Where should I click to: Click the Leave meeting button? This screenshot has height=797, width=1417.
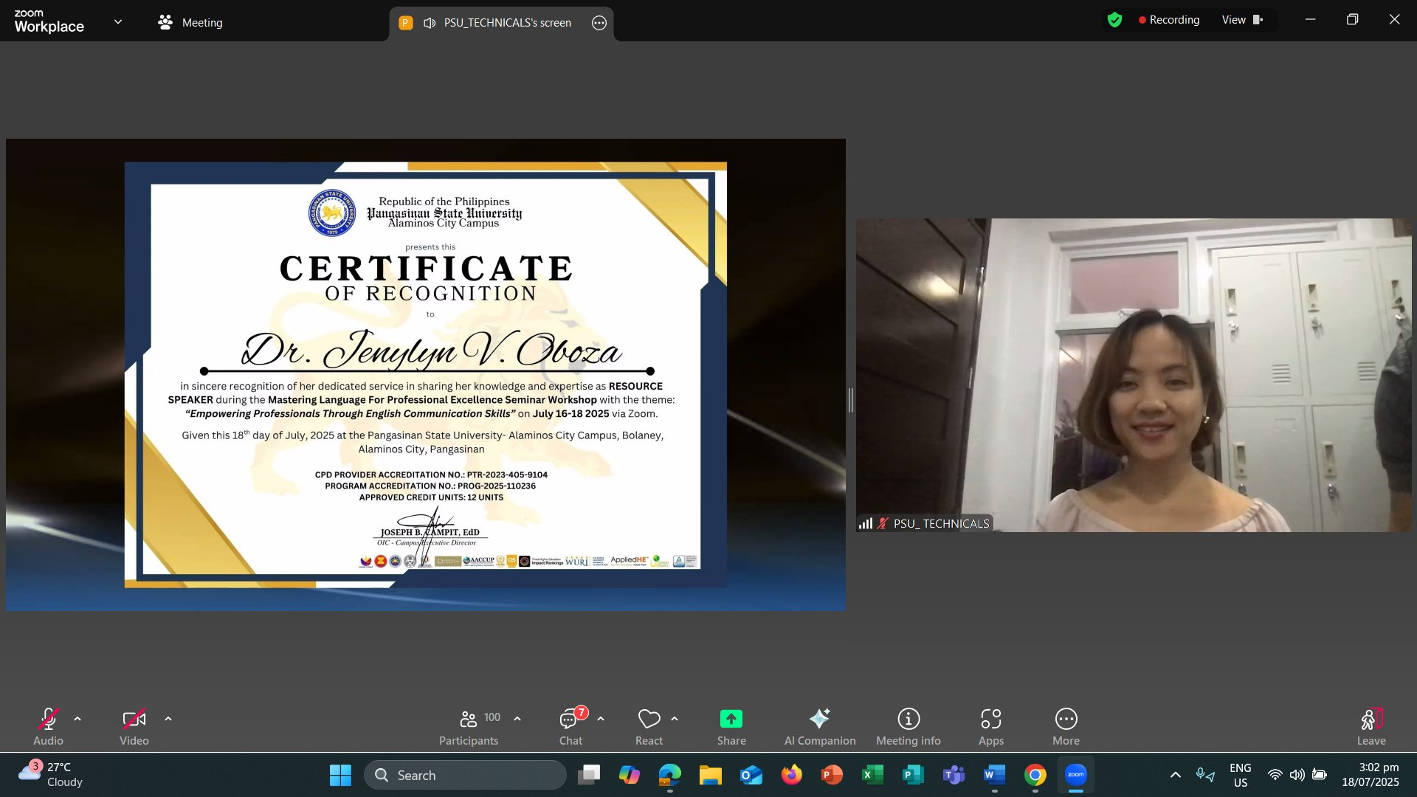(1371, 727)
